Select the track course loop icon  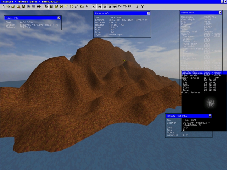coord(72,7)
